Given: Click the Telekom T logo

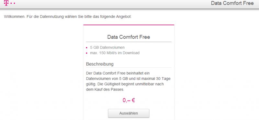Looking at the screenshot, I should (6, 3).
